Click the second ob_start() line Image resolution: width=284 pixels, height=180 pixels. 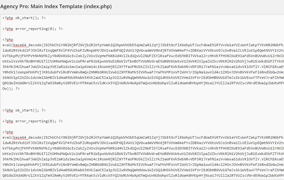click(24, 110)
